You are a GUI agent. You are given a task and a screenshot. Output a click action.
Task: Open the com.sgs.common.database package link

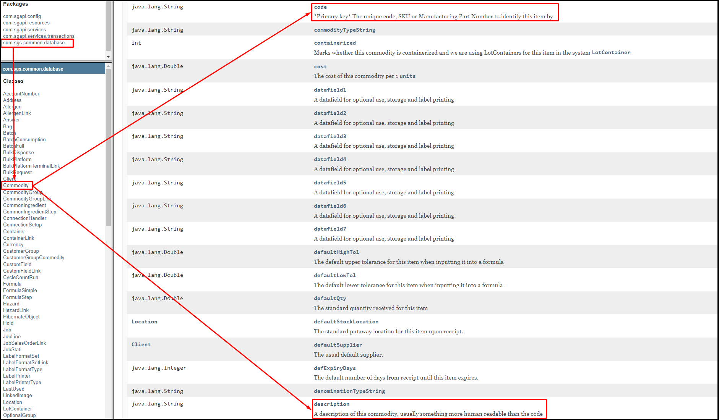[34, 43]
